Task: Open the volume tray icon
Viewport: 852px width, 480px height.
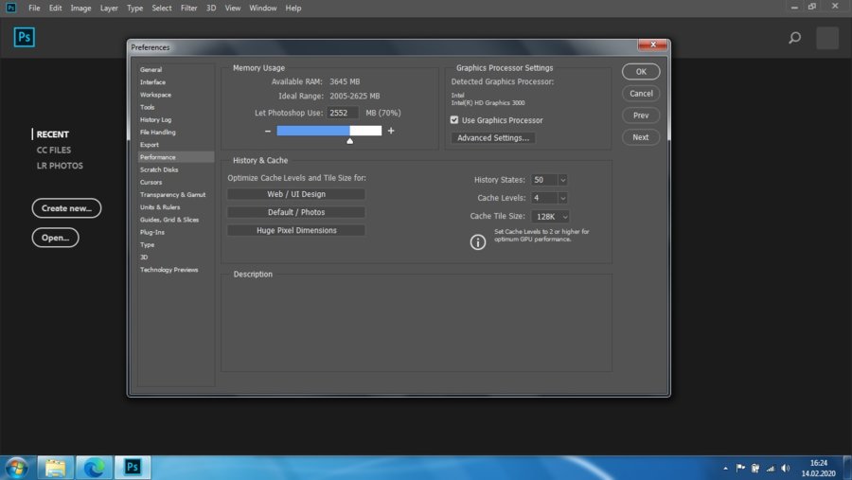Action: 785,468
